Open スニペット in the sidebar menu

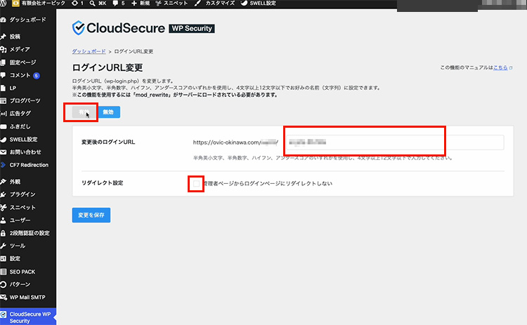(x=22, y=208)
